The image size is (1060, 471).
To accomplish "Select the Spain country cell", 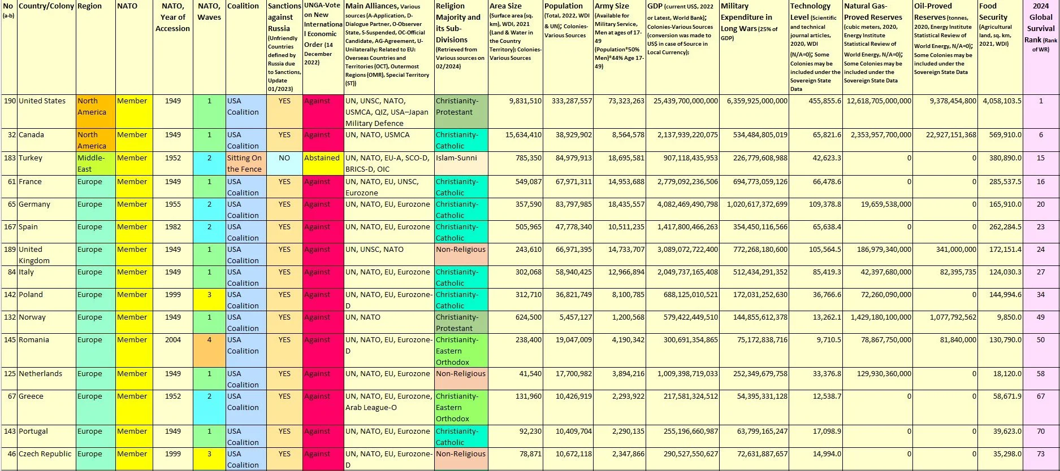I will point(46,232).
